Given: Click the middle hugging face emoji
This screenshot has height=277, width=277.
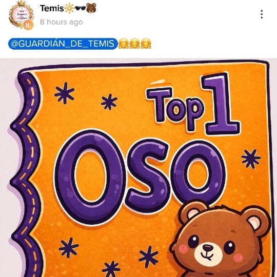Looking at the screenshot, I should [134, 44].
